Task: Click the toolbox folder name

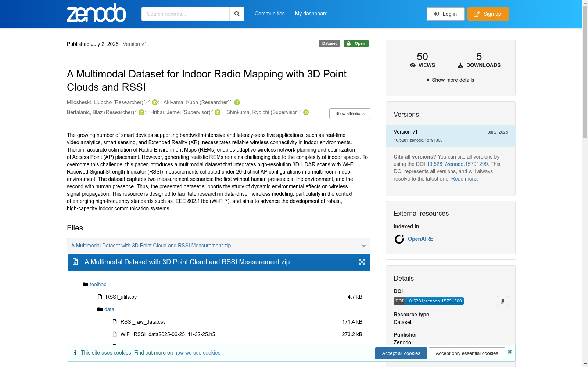Action: tap(98, 284)
